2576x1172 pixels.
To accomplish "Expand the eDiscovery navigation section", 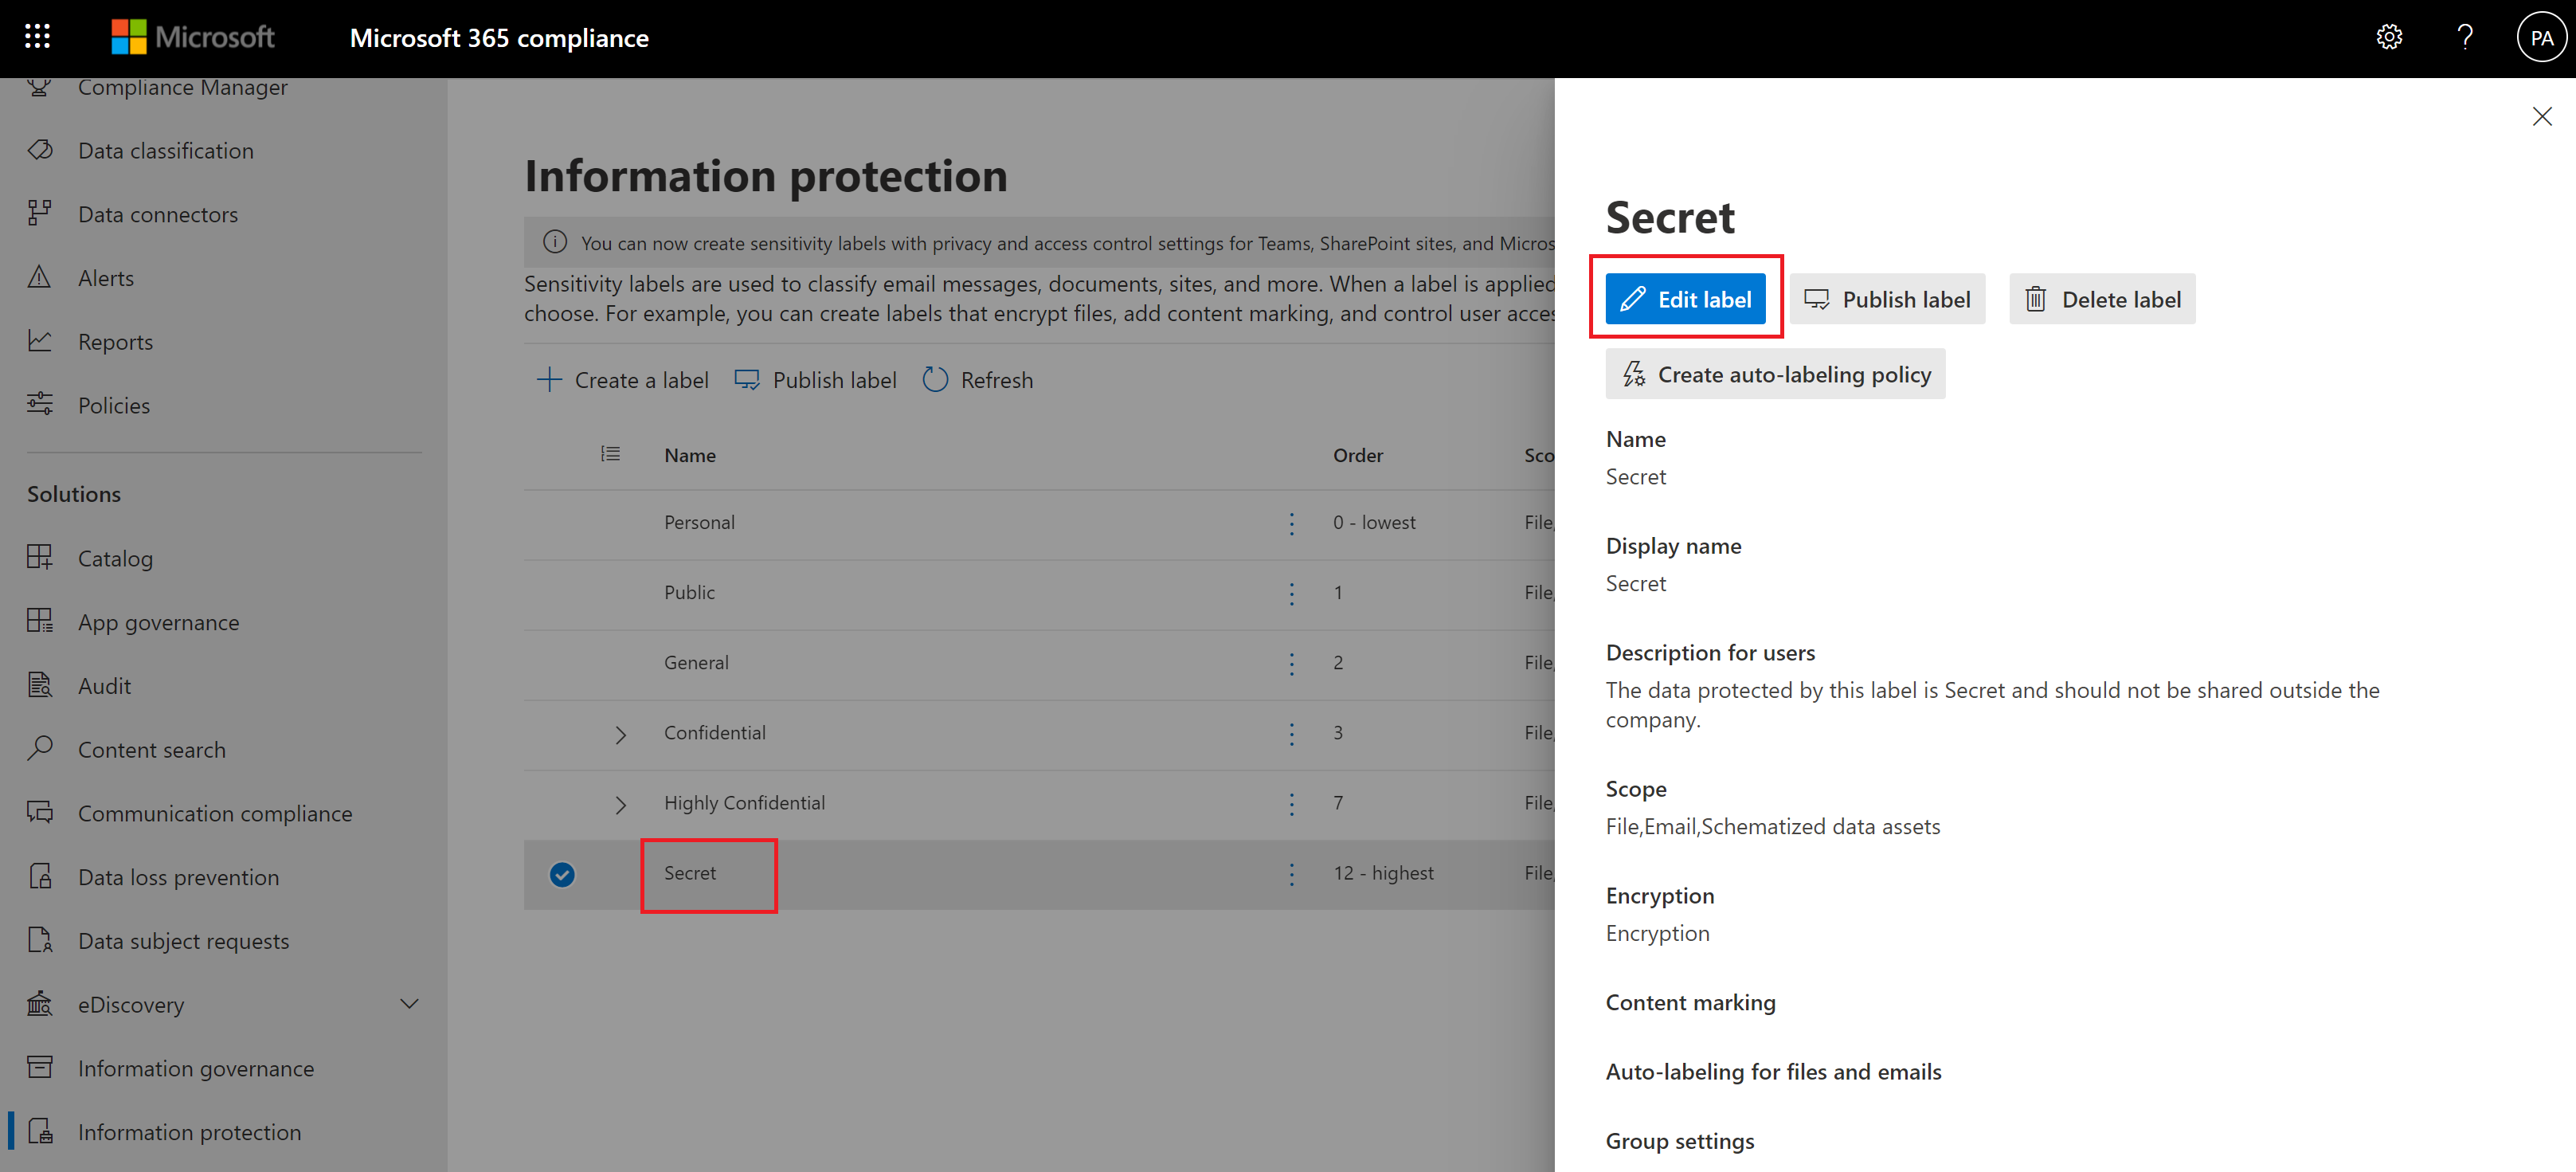I will [x=409, y=1004].
